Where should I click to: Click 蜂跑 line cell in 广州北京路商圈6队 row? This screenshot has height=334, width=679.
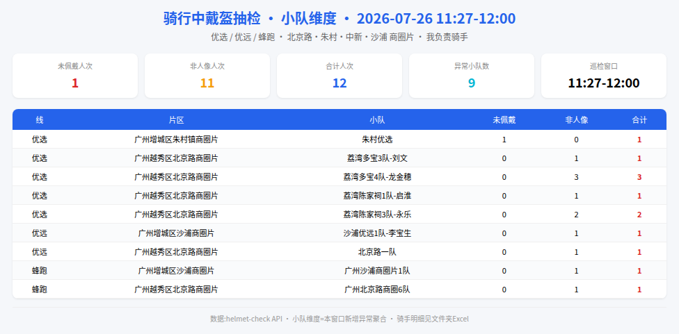pos(40,290)
